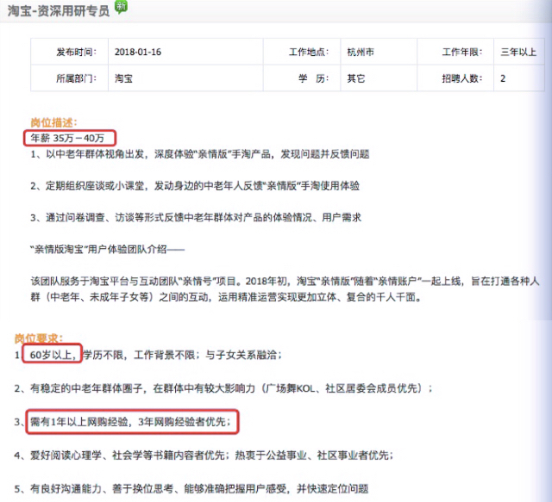Click requirement 3 需有1年以上网购经验
This screenshot has height=502, width=552.
(x=122, y=422)
